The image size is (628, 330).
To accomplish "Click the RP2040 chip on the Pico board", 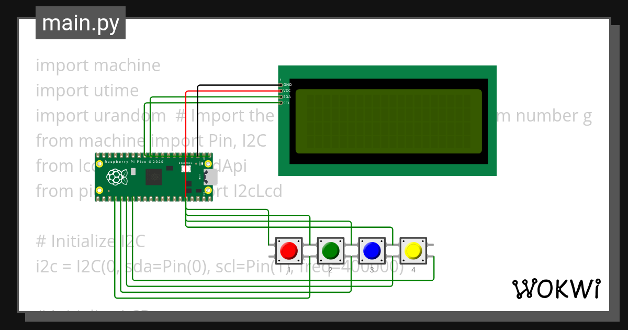I will [x=154, y=177].
